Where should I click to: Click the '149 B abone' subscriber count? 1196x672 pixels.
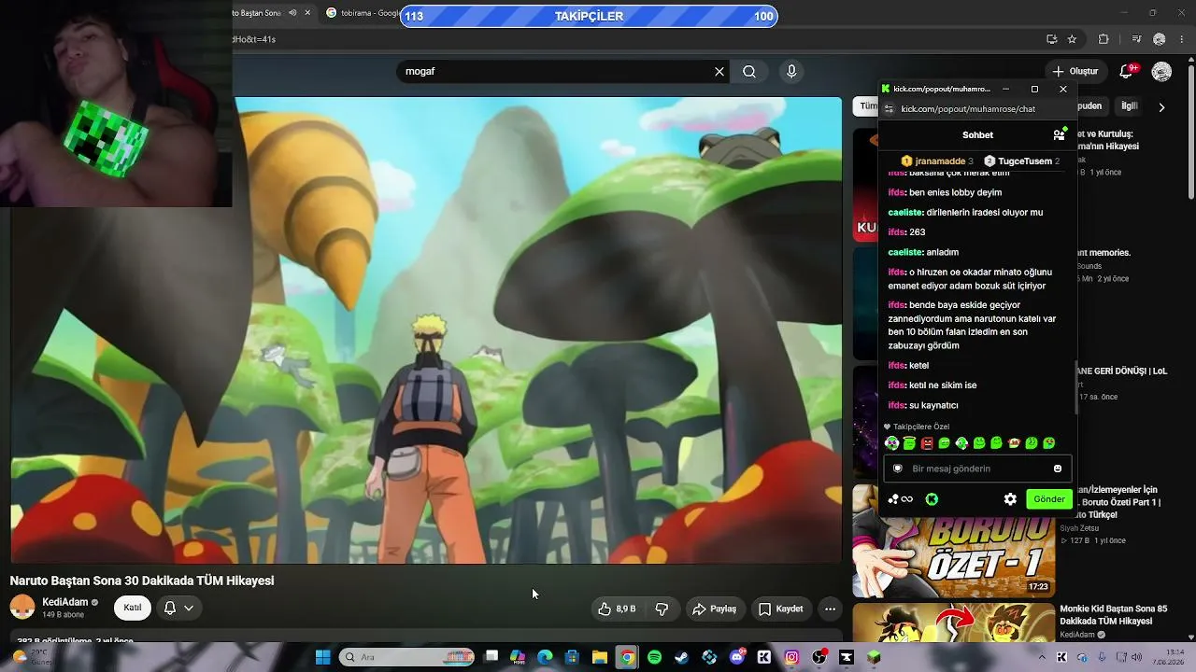click(x=63, y=615)
